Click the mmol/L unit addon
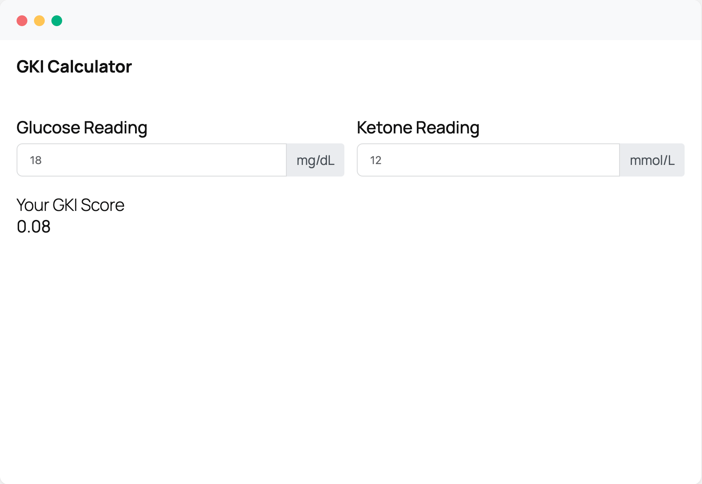 (652, 160)
